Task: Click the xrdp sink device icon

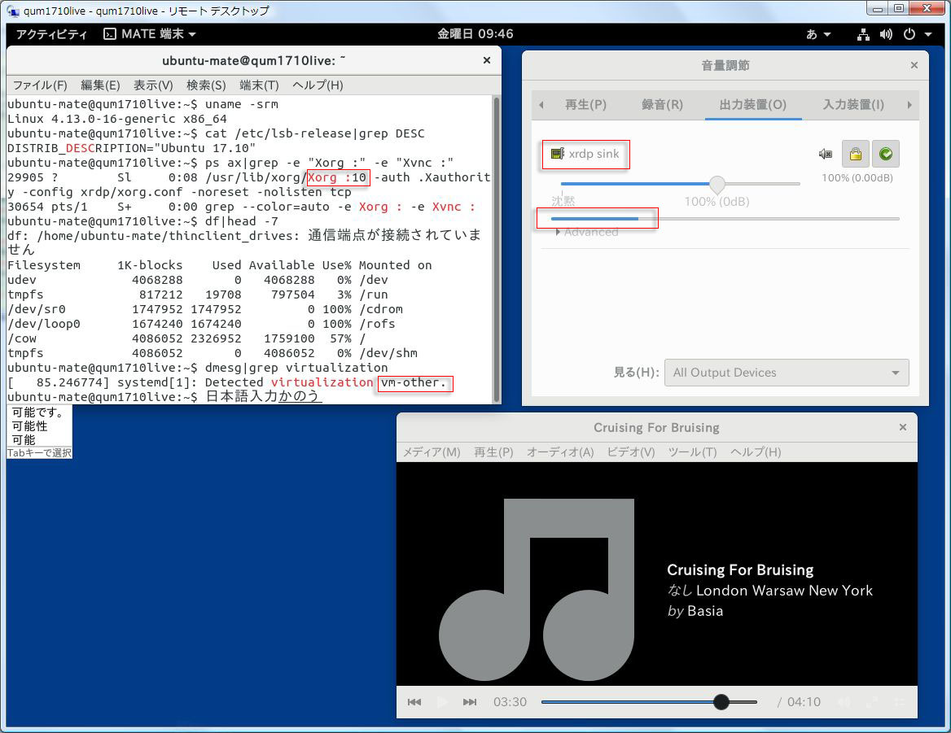Action: pos(558,153)
